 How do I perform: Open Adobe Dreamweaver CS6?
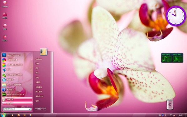point(17,95)
